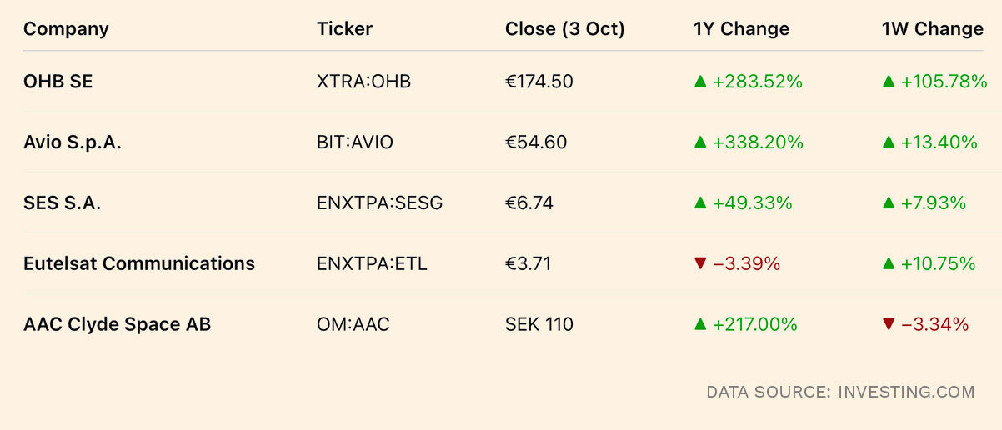
Task: Click the Company column header
Action: (66, 29)
